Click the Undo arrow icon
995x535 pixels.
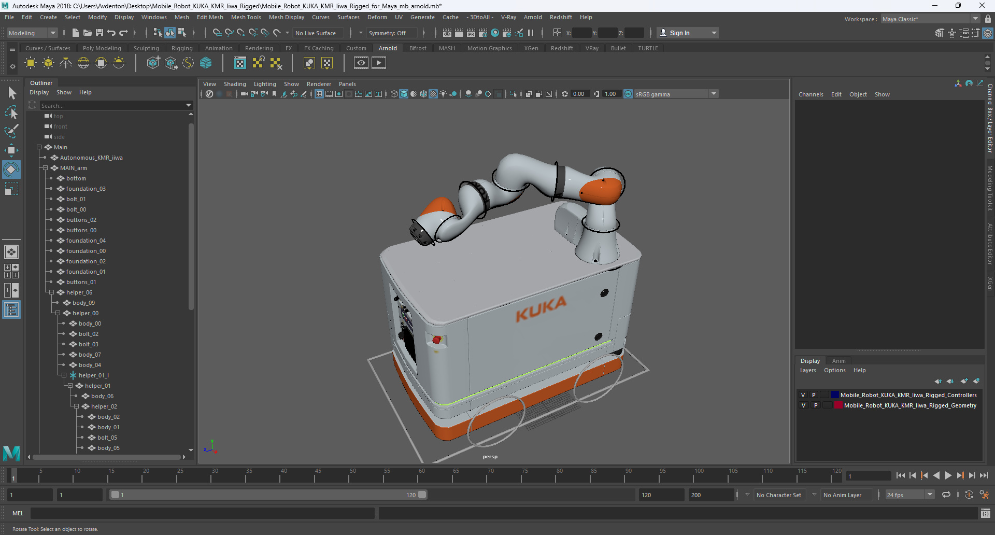click(111, 33)
